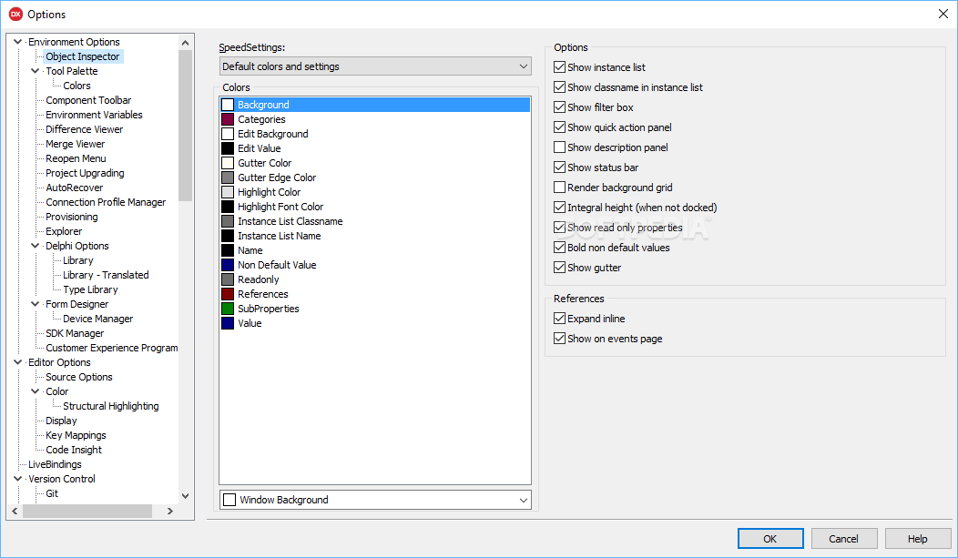Select Git under Version Control
This screenshot has width=958, height=558.
[52, 493]
